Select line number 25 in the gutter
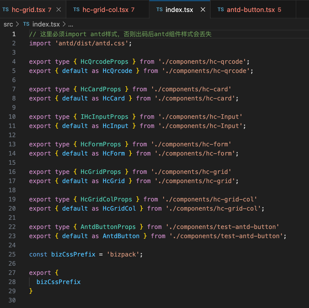The width and height of the screenshot is (309, 308). (12, 254)
